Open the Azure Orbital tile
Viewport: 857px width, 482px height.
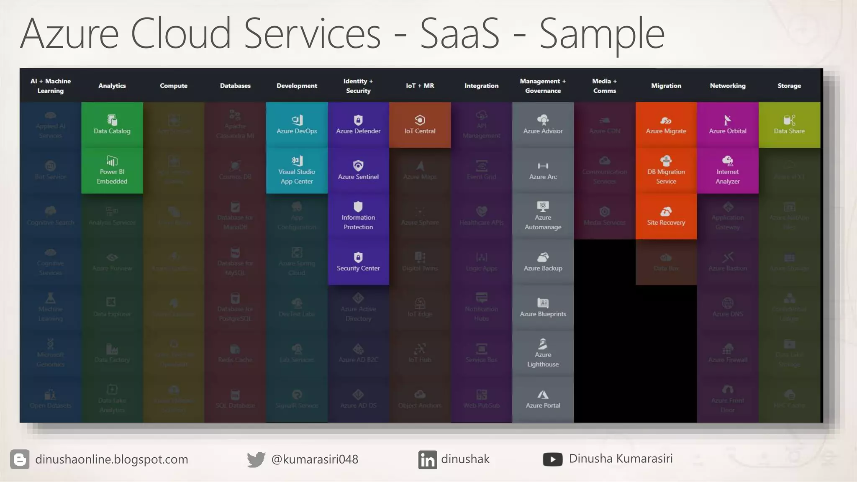click(728, 125)
